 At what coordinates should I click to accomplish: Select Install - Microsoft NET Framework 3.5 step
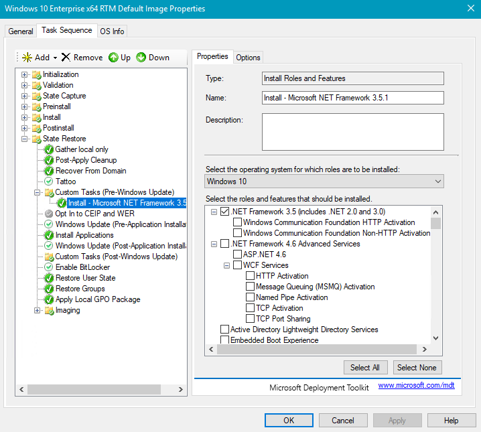pyautogui.click(x=127, y=203)
